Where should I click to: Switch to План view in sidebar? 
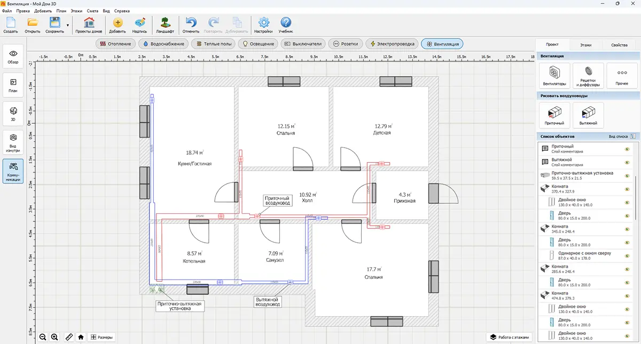point(13,85)
